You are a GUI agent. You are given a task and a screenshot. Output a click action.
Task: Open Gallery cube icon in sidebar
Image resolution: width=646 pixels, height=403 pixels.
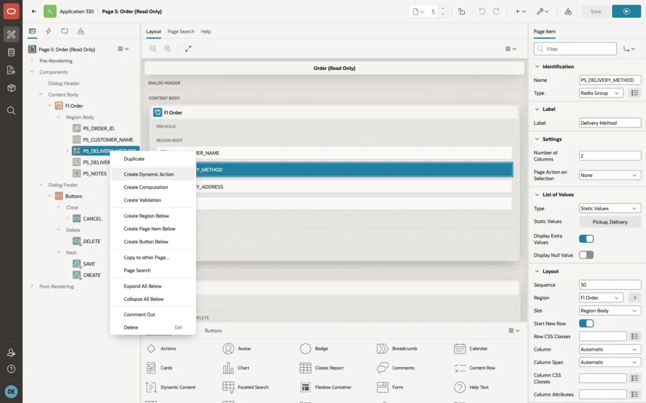tap(11, 88)
